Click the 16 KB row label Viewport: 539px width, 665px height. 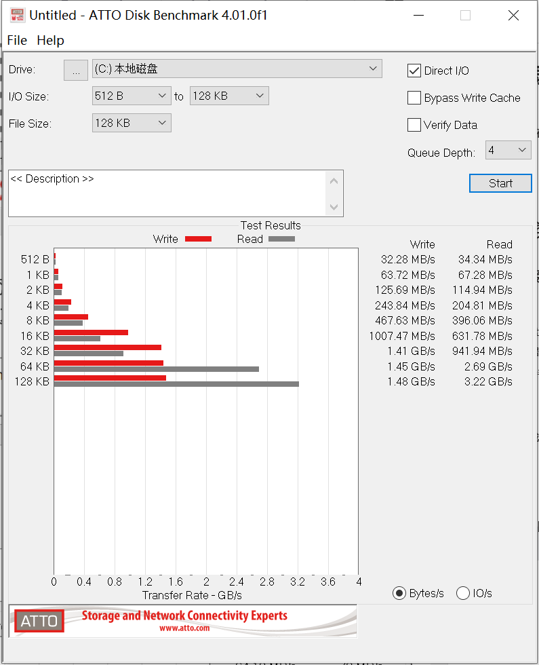click(x=35, y=337)
